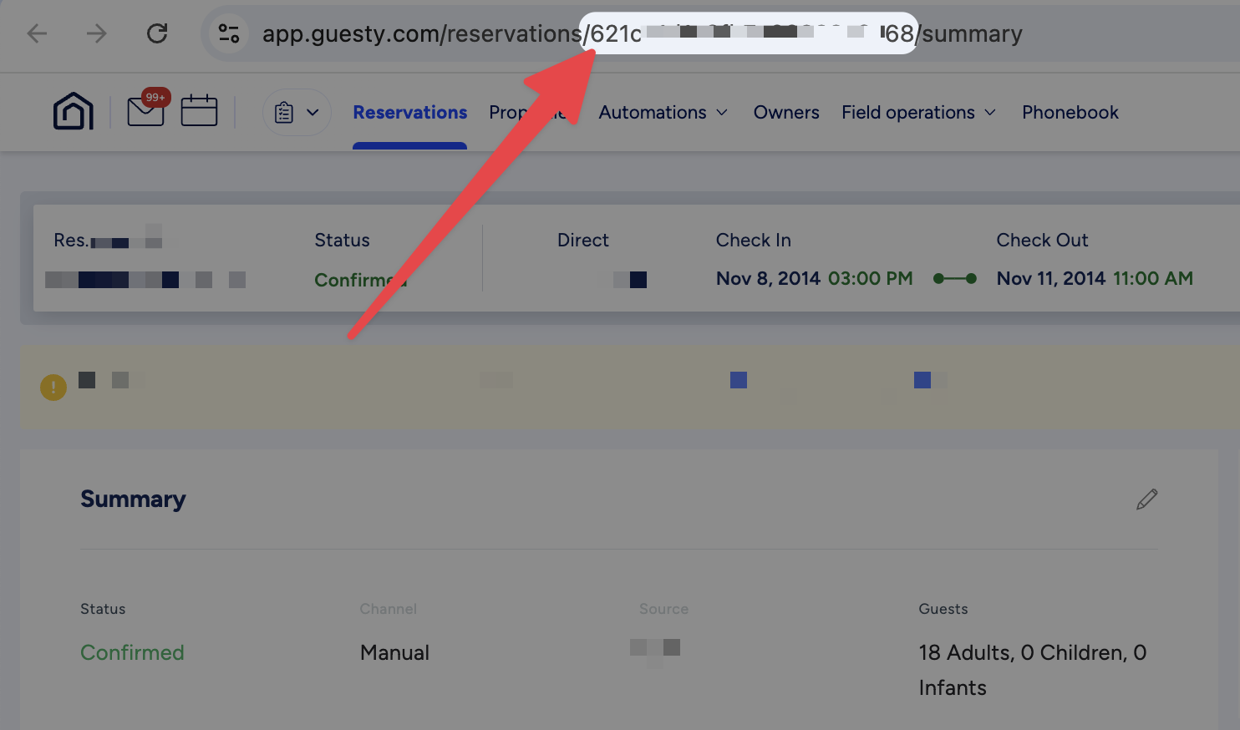Image resolution: width=1240 pixels, height=730 pixels.
Task: Open site information icon in address bar
Action: [x=228, y=33]
